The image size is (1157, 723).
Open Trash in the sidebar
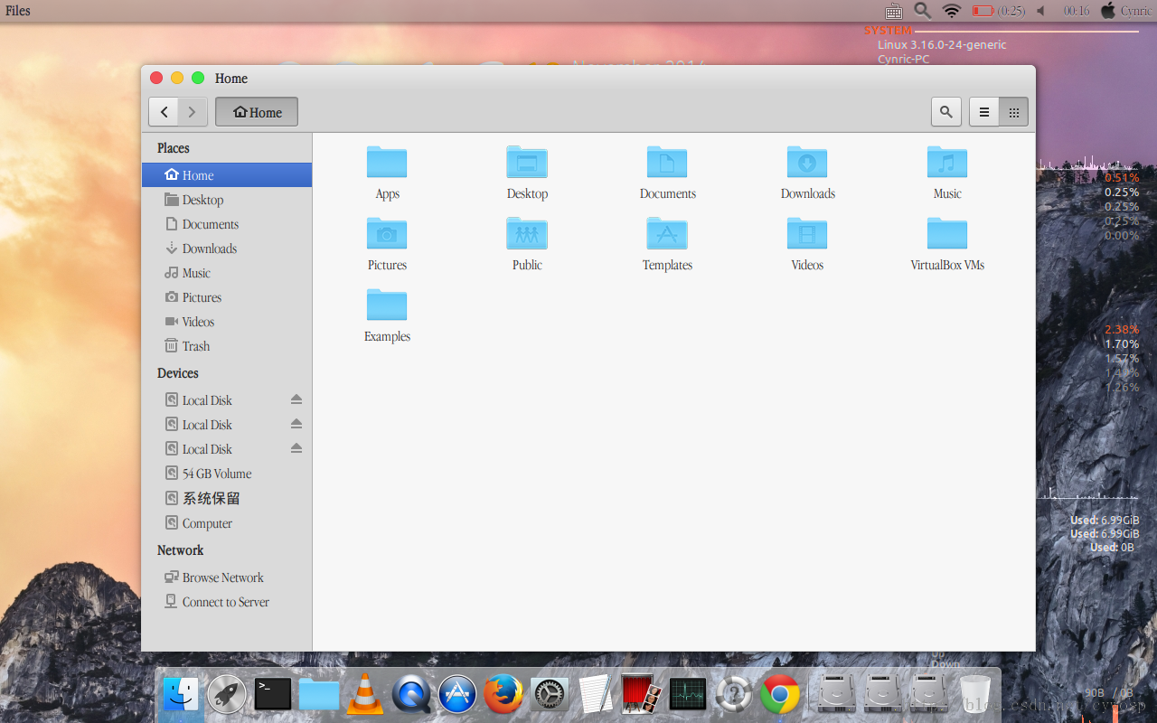pyautogui.click(x=227, y=346)
